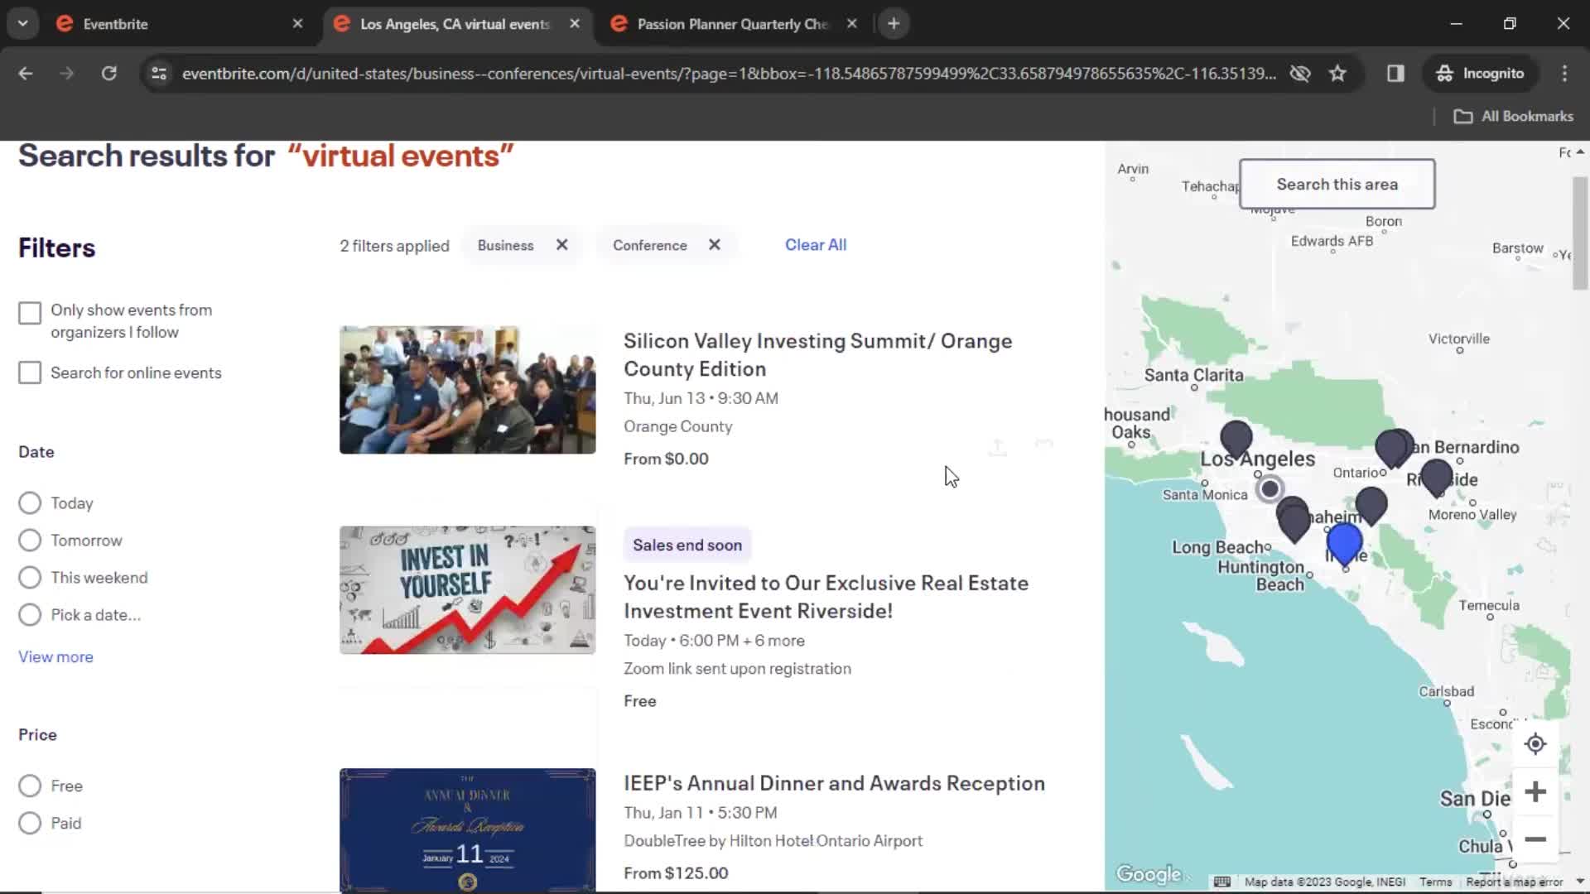Image resolution: width=1590 pixels, height=894 pixels.
Task: Open All Bookmarks folder
Action: pos(1514,117)
